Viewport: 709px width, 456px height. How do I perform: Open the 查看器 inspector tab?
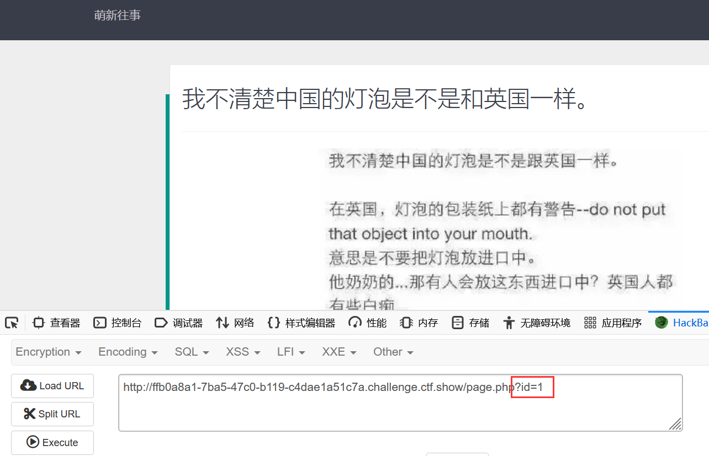coord(57,323)
